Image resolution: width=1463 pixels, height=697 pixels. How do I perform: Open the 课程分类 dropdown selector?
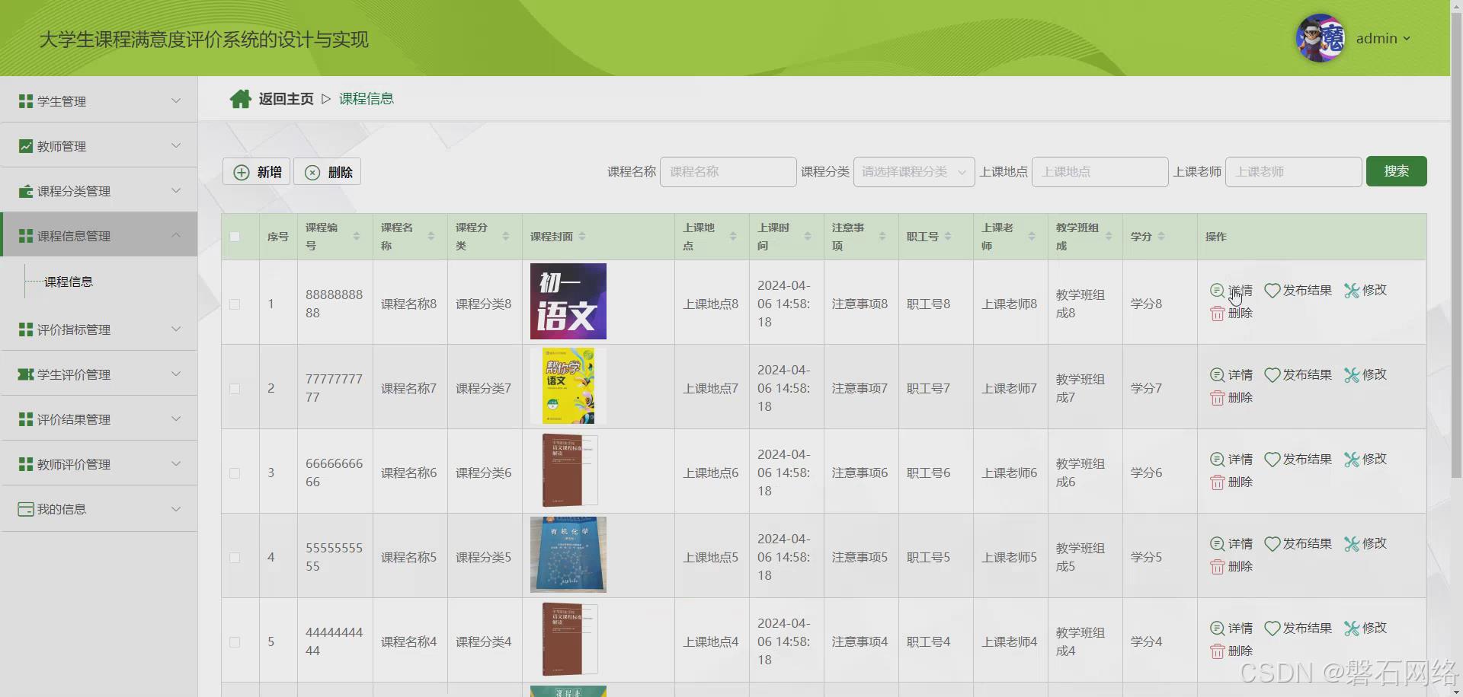(x=914, y=172)
